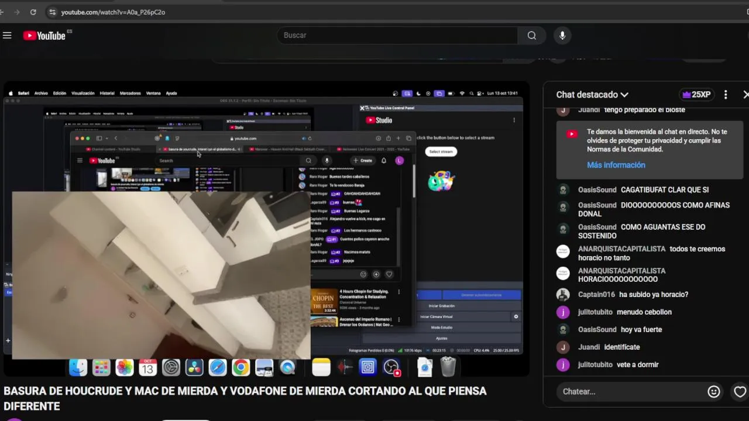Open Visualización in the streamed menu bar
Viewport: 749px width, 421px height.
(x=83, y=93)
